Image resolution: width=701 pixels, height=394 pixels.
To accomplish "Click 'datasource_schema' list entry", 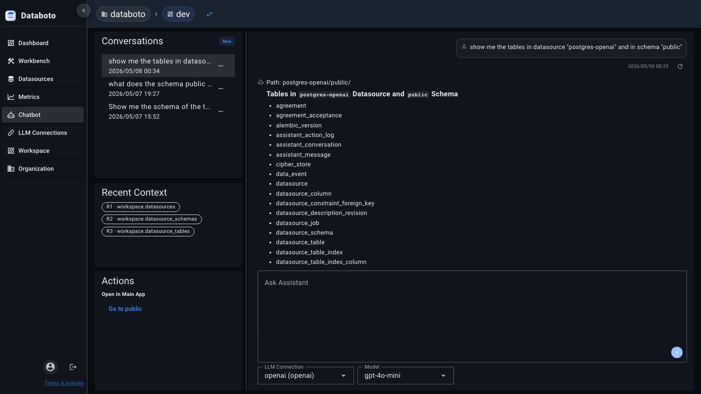I will (x=304, y=232).
